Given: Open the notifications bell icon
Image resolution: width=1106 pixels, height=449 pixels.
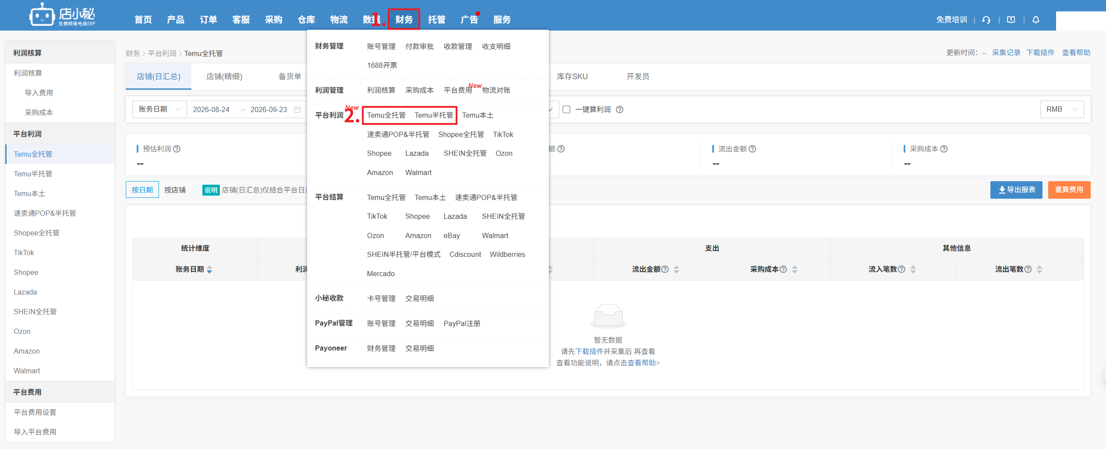Looking at the screenshot, I should (x=1036, y=20).
